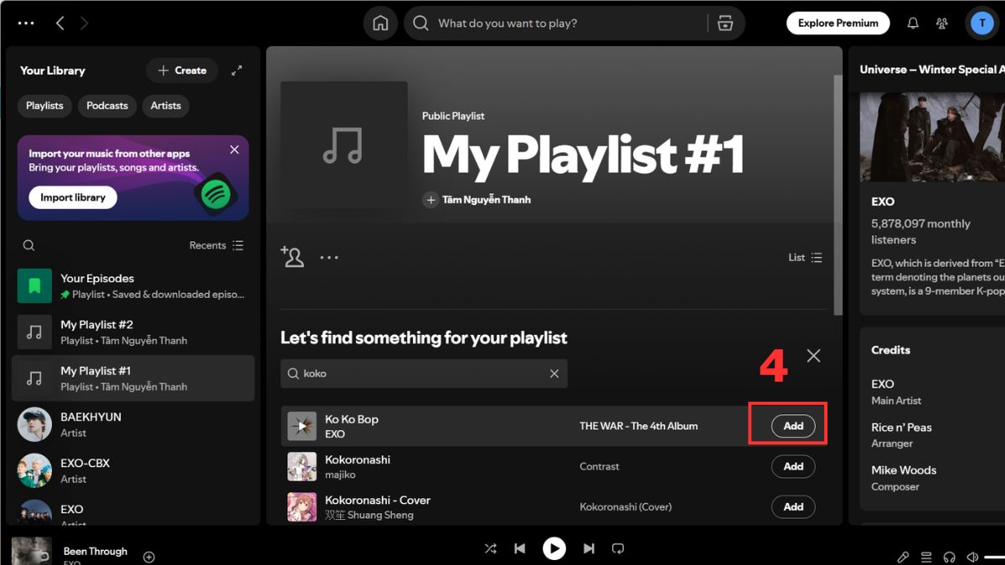Screen dimensions: 1005x565
Task: Click the koko playlist search field
Action: [x=424, y=373]
